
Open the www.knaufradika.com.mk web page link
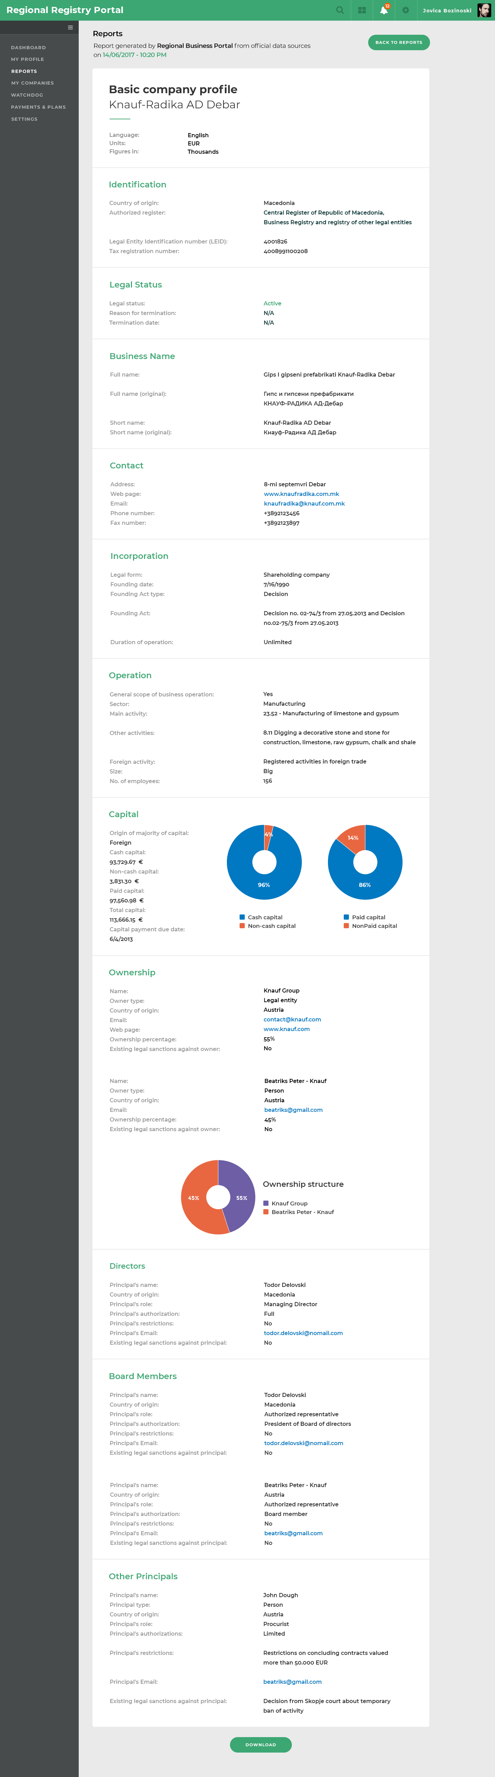(x=301, y=494)
